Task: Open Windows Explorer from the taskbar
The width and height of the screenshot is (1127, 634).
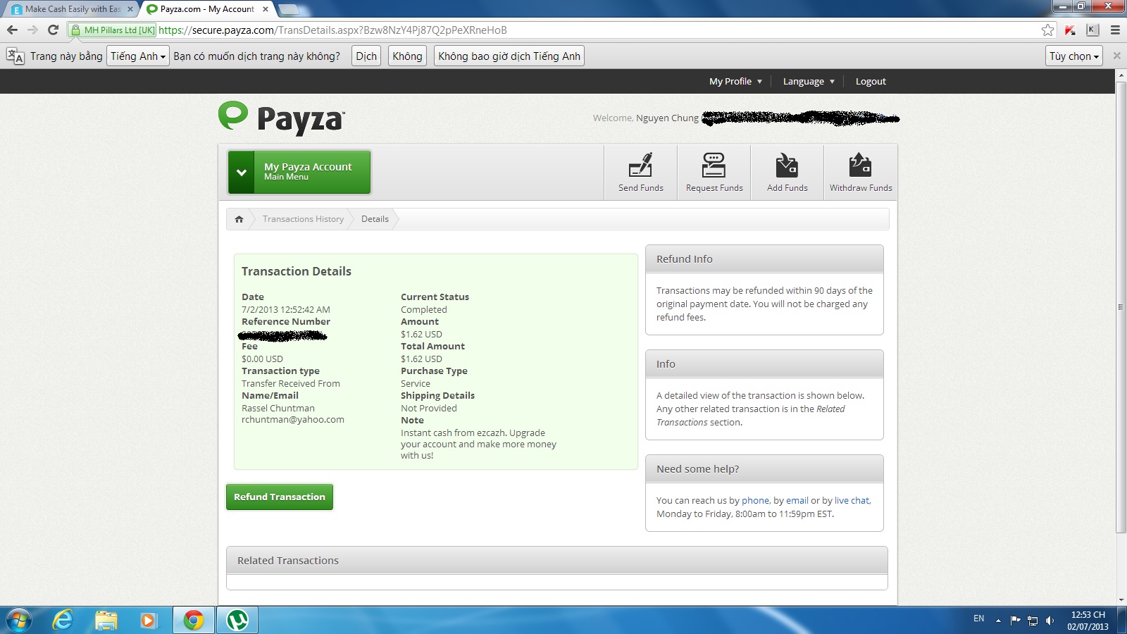Action: (x=106, y=620)
